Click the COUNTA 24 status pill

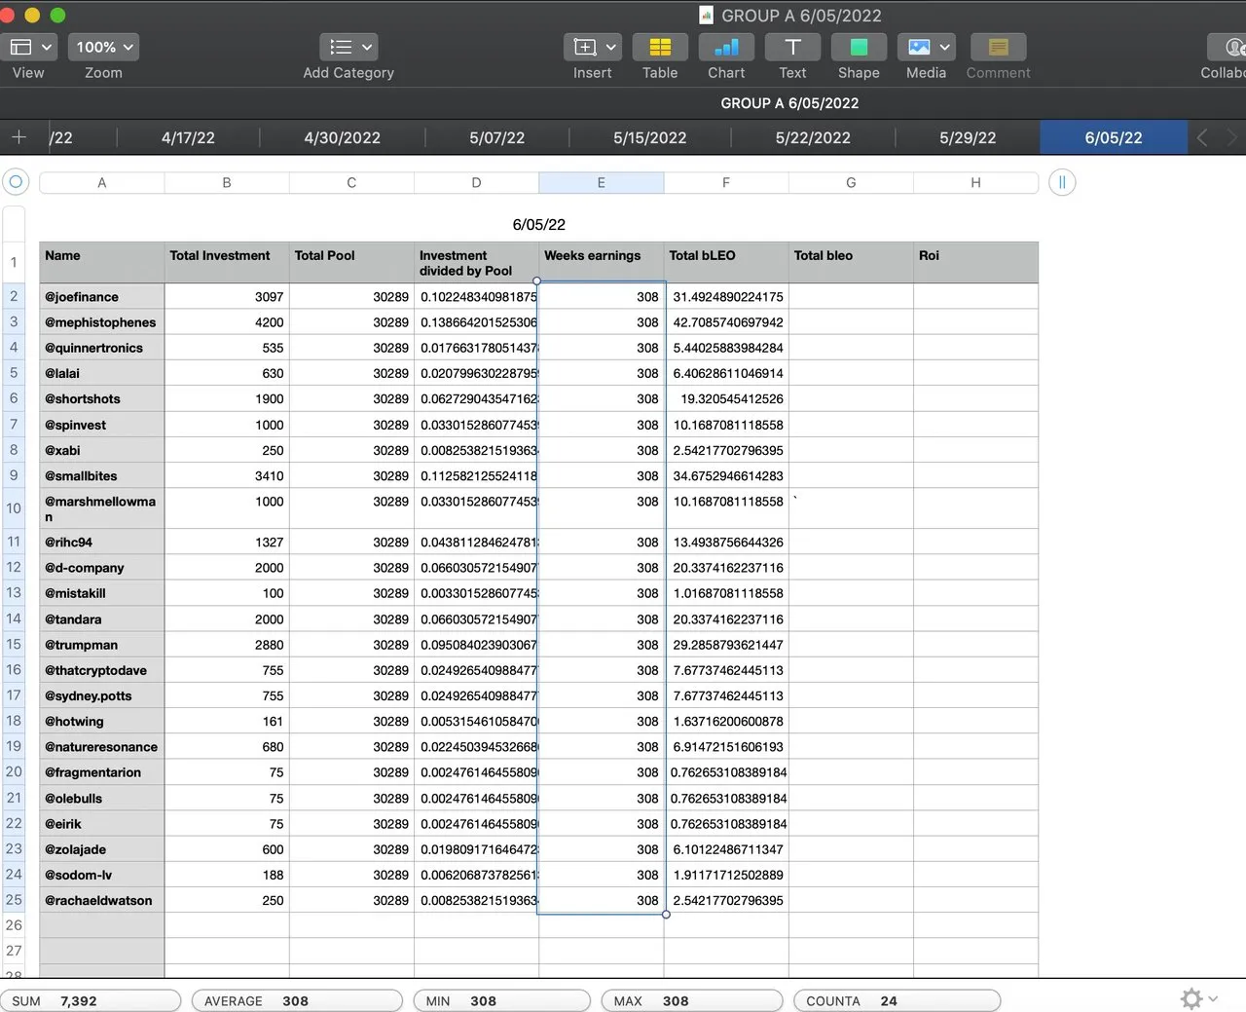pos(897,1000)
